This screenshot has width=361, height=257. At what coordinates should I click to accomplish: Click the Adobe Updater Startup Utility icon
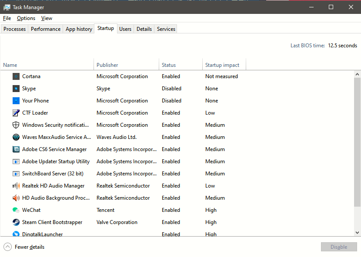[x=16, y=161]
